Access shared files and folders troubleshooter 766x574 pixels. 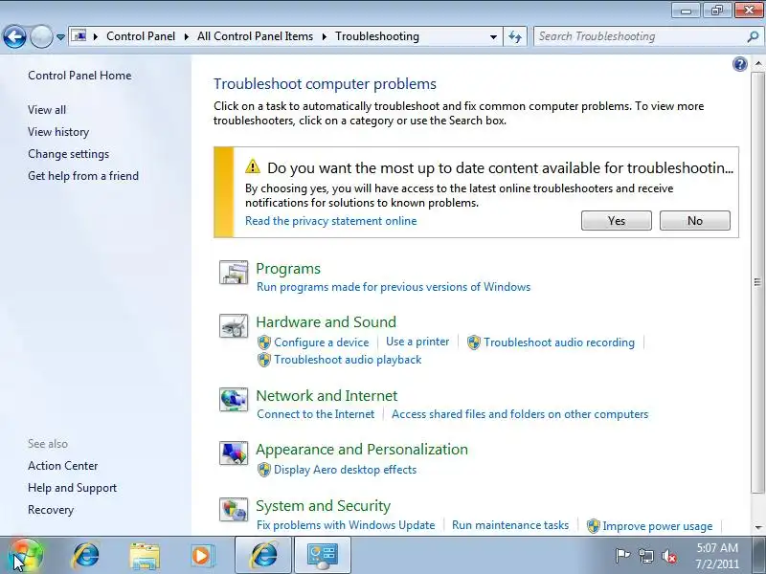coord(520,414)
